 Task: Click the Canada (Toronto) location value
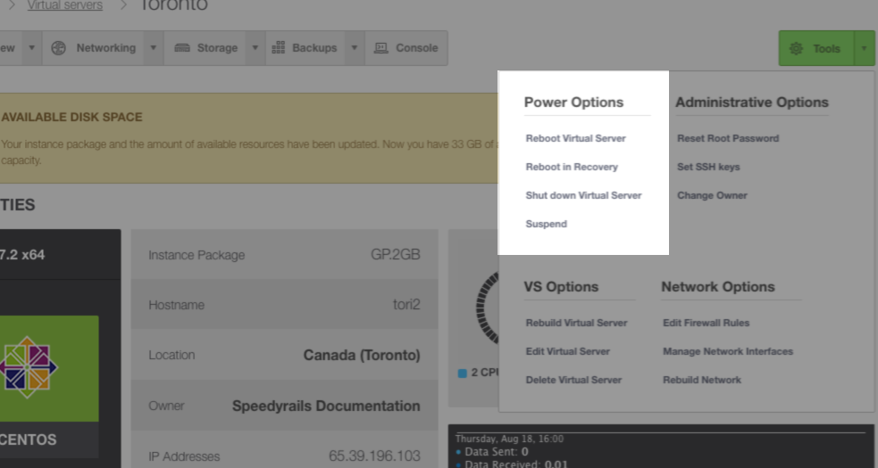tap(362, 356)
